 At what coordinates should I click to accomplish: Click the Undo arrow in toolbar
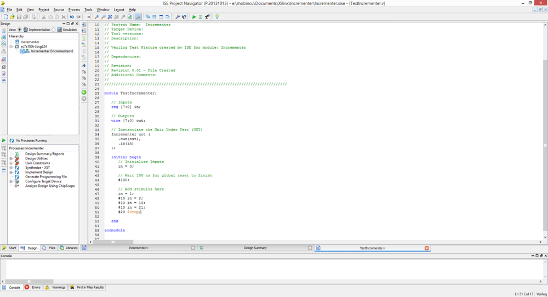click(72, 17)
